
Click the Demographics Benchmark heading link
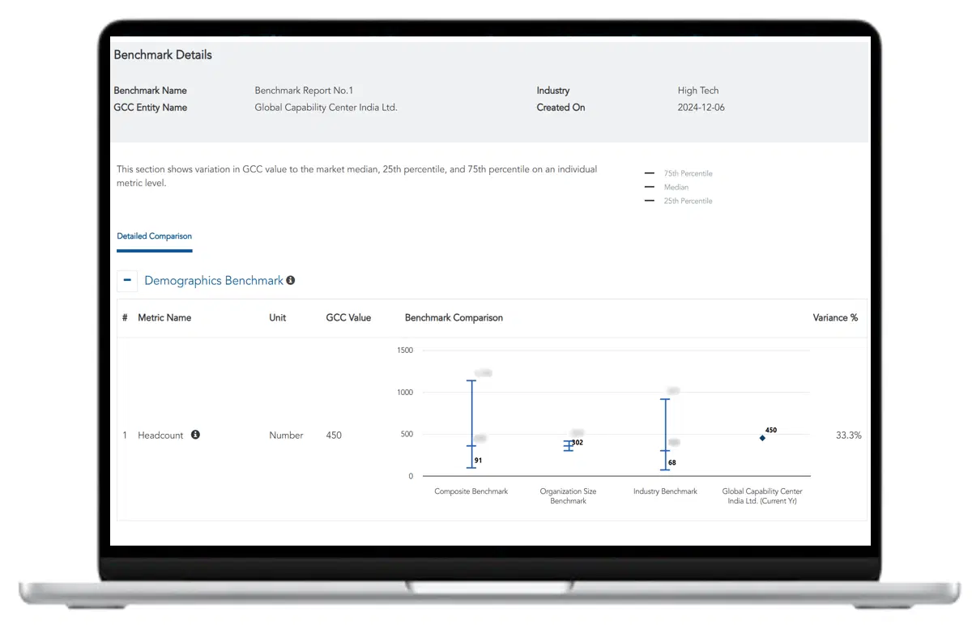214,281
